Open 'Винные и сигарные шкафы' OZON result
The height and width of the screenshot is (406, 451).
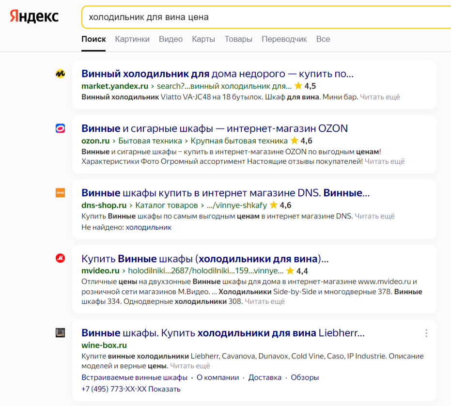coord(215,128)
